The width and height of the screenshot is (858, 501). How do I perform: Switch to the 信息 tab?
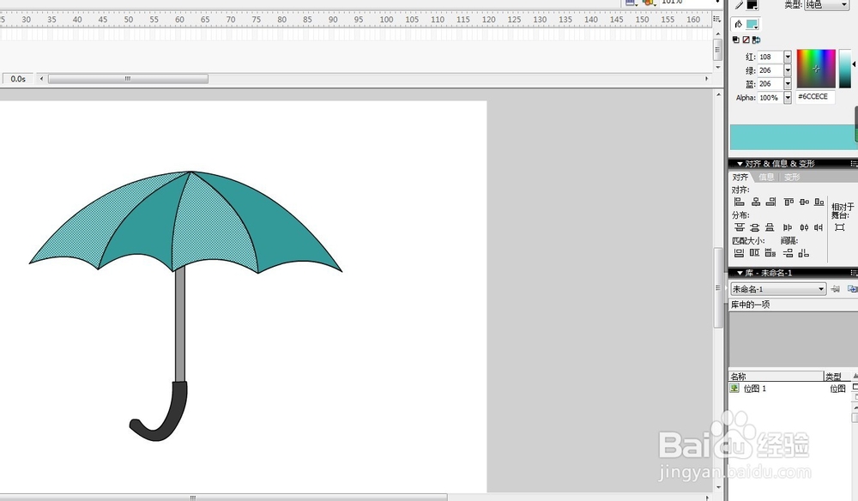[766, 178]
